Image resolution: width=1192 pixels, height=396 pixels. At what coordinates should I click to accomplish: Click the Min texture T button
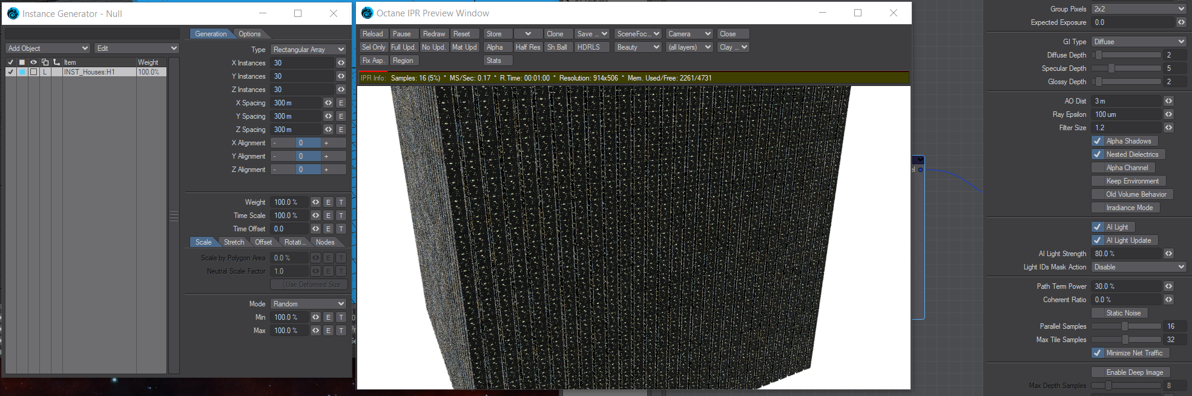point(341,317)
